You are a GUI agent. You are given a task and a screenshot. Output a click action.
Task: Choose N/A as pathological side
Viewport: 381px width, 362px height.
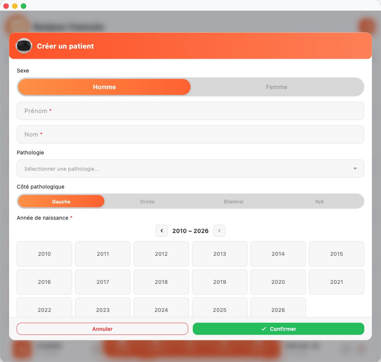[320, 201]
